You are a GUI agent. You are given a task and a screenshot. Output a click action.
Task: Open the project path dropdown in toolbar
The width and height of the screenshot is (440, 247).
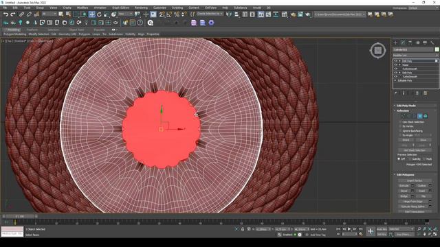[340, 14]
